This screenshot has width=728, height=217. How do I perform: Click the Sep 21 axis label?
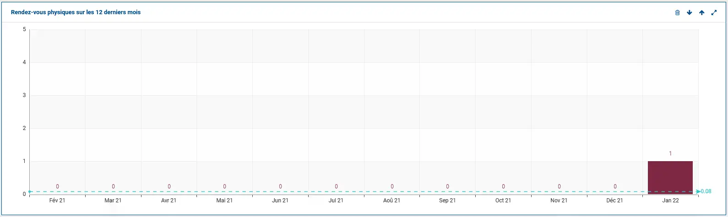(x=447, y=201)
